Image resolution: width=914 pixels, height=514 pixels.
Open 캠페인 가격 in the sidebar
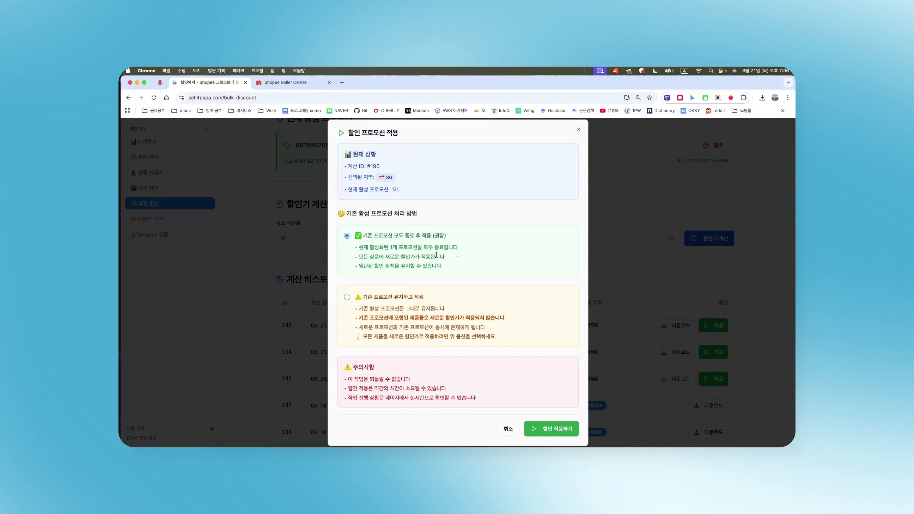pyautogui.click(x=151, y=219)
